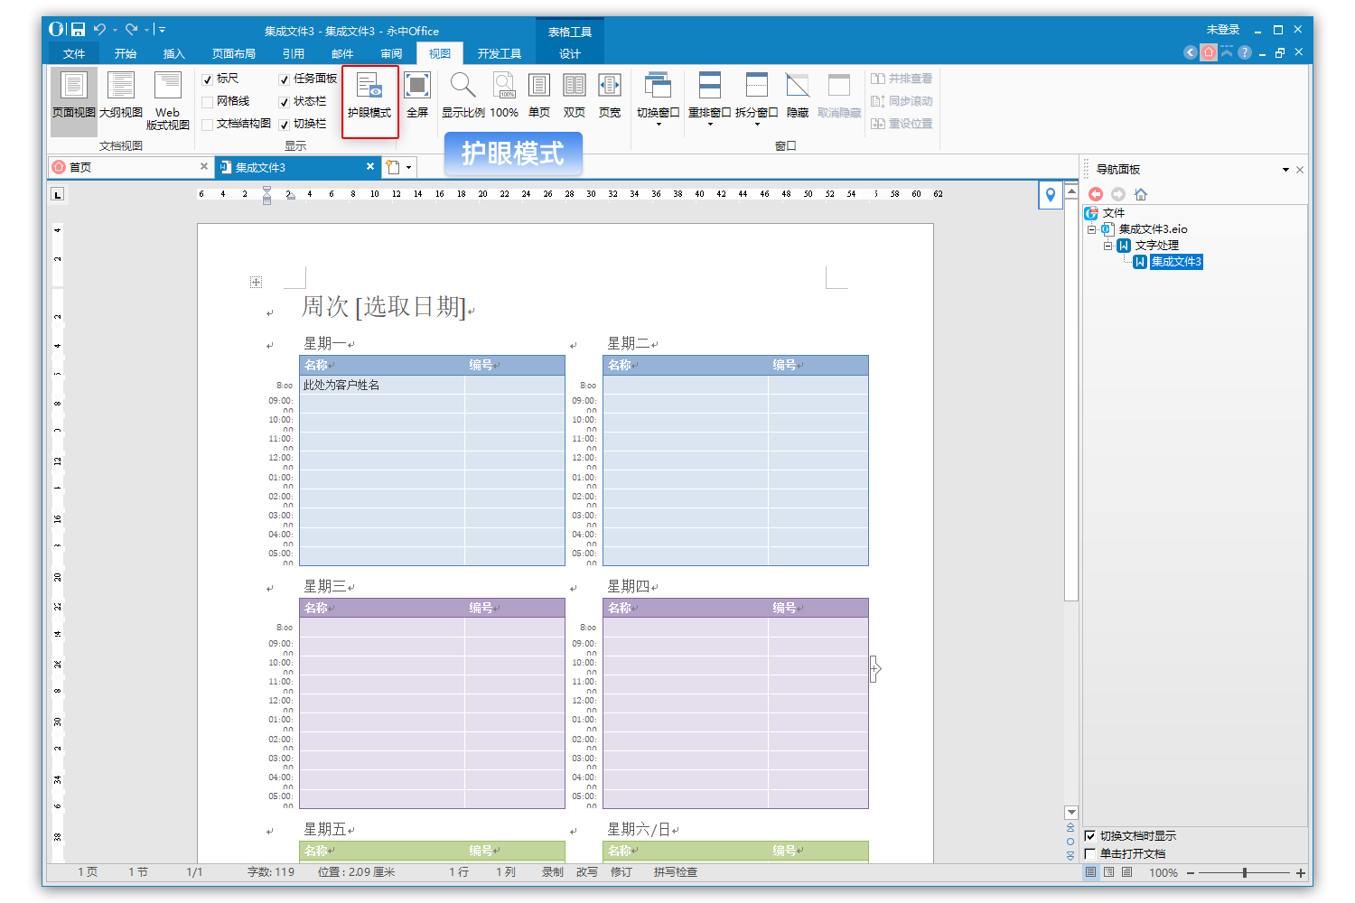Increase zoom with the slider plus button
Viewport: 1355px width, 903px height.
pyautogui.click(x=1300, y=872)
